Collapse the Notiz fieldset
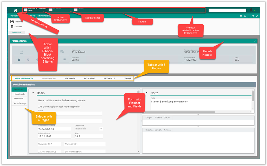This screenshot has height=166, width=267. 146,93
